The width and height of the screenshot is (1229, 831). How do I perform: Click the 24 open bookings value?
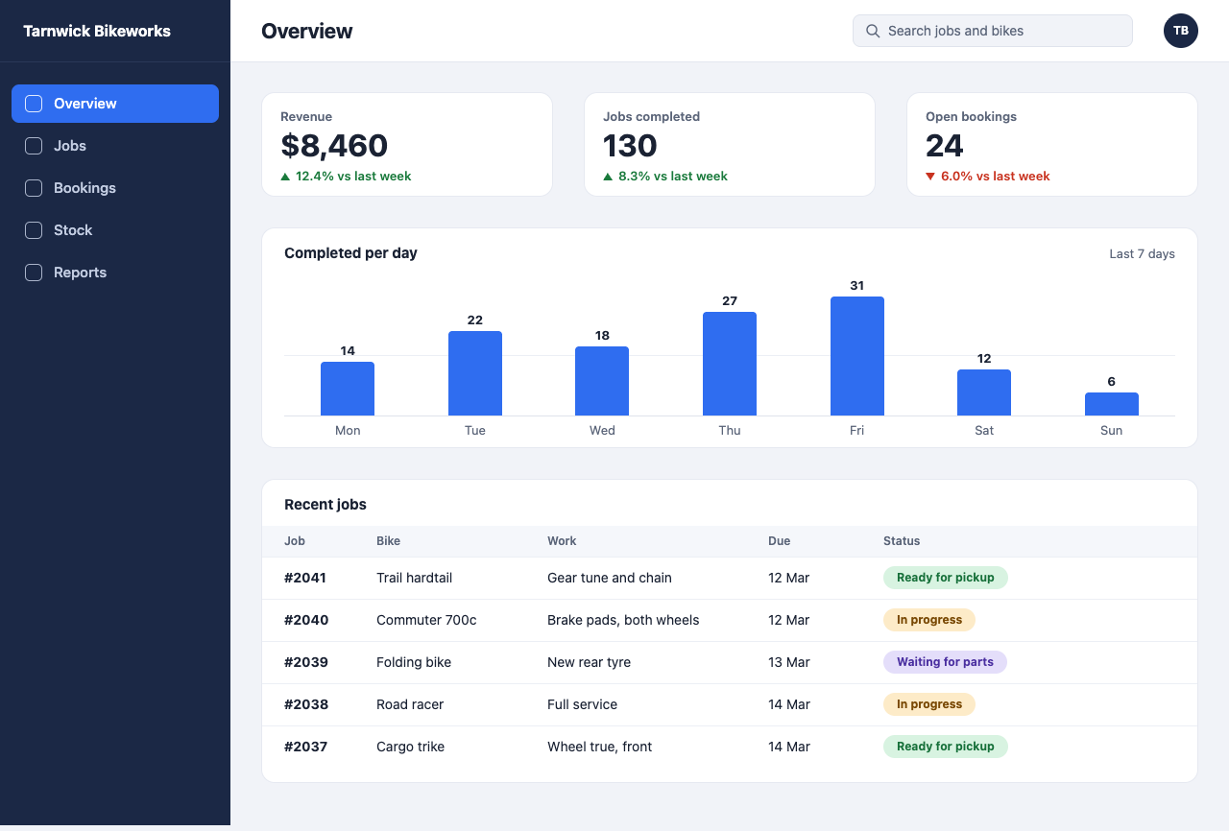tap(945, 146)
